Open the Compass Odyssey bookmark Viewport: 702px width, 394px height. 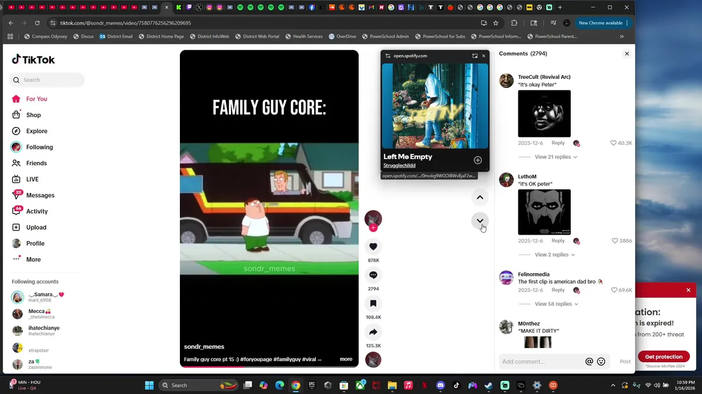click(46, 37)
